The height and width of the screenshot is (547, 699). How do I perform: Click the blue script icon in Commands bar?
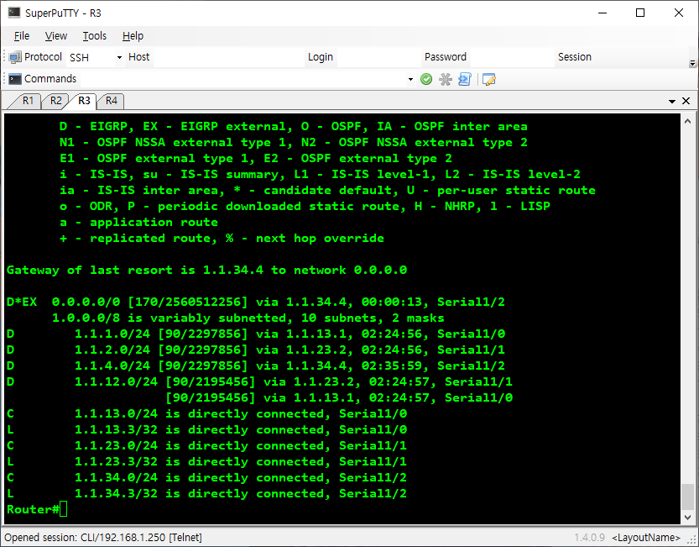[x=465, y=80]
